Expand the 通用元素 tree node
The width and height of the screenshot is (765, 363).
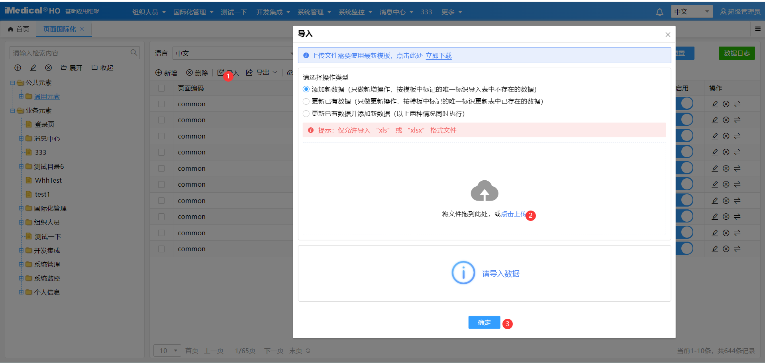[21, 96]
